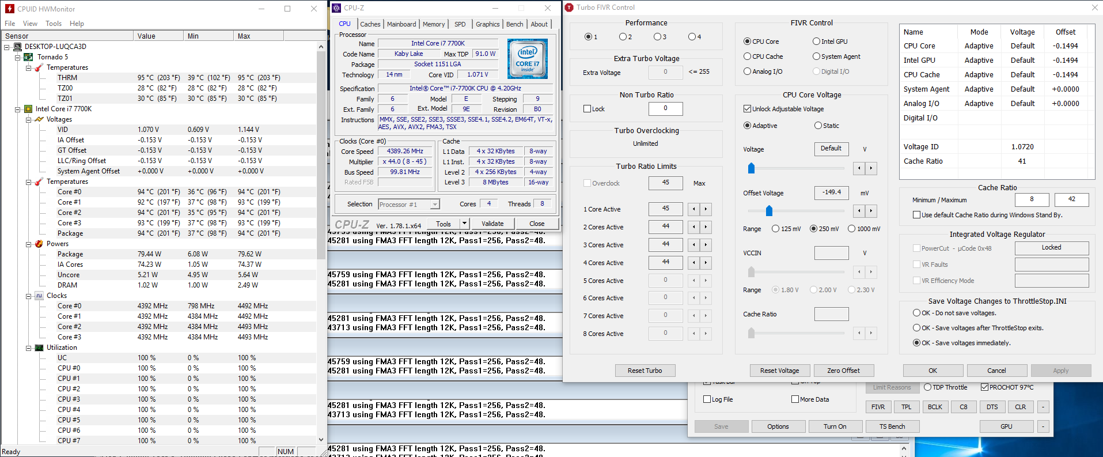The width and height of the screenshot is (1103, 457).
Task: Click Zero Offset button
Action: (844, 371)
